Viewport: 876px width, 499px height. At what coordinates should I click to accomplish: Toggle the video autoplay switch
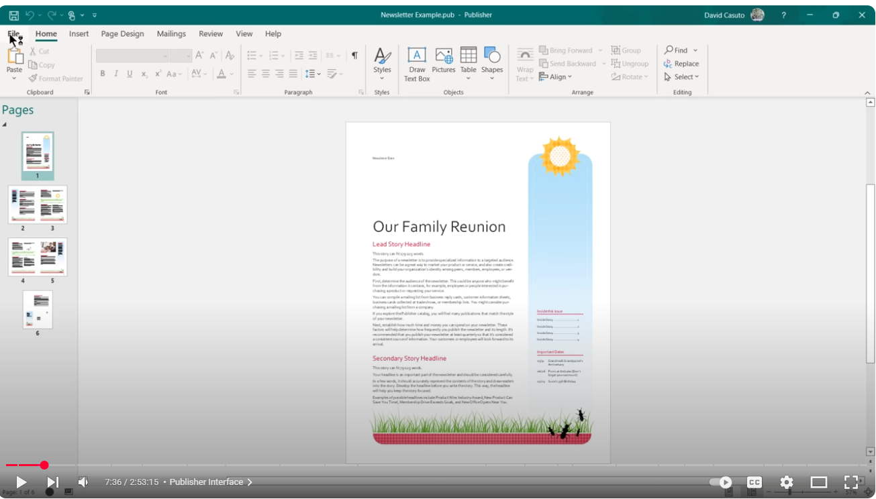(721, 482)
